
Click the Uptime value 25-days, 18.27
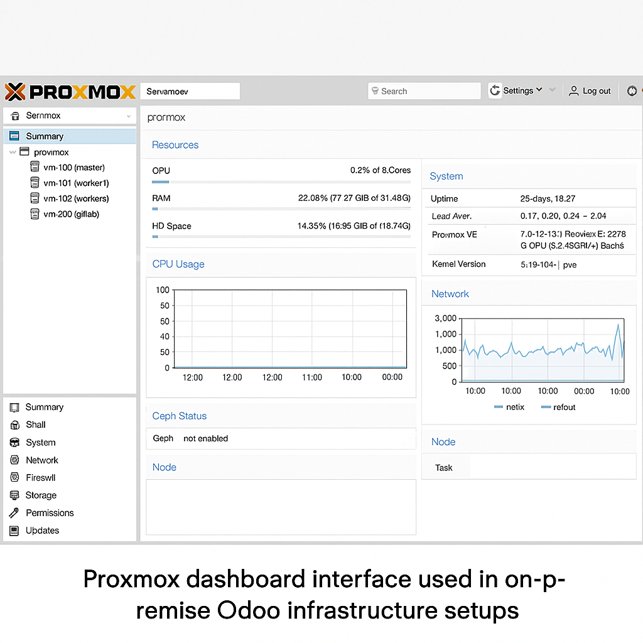tap(548, 199)
